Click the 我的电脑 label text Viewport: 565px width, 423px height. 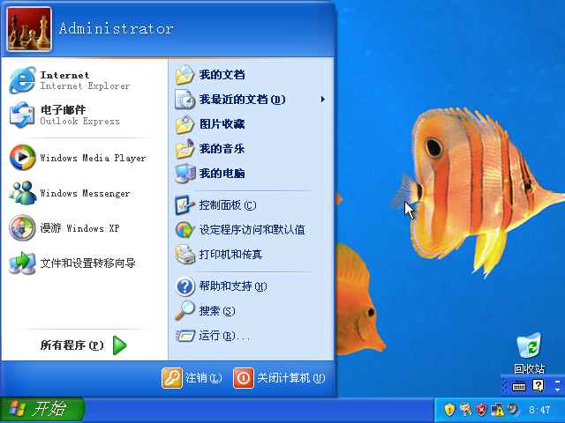(222, 174)
